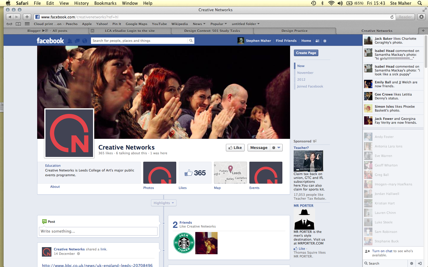
Task: Open Safari Bookmarks menu
Action: 105,3
